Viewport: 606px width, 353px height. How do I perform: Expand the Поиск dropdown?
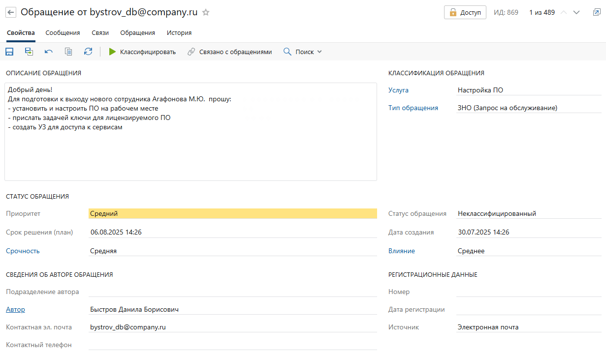303,52
